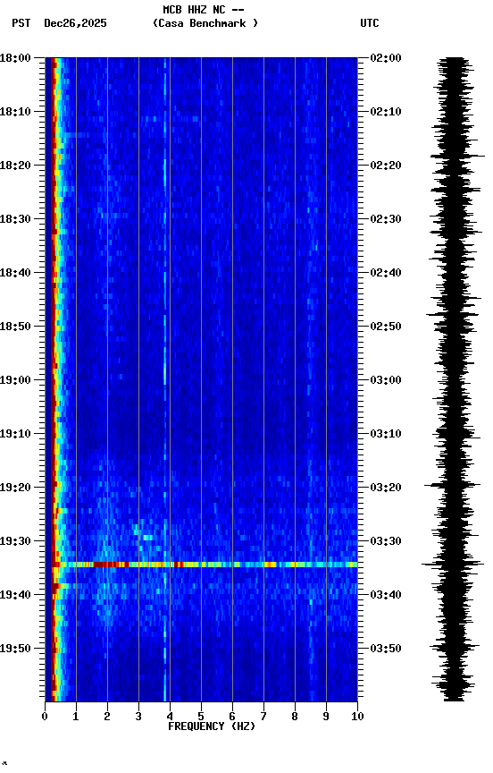Click the 18:50 PST time label
The width and height of the screenshot is (493, 773).
click(x=15, y=327)
